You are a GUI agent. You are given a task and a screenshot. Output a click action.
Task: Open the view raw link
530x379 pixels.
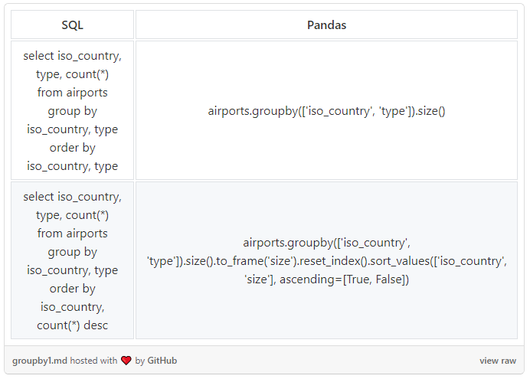point(498,361)
